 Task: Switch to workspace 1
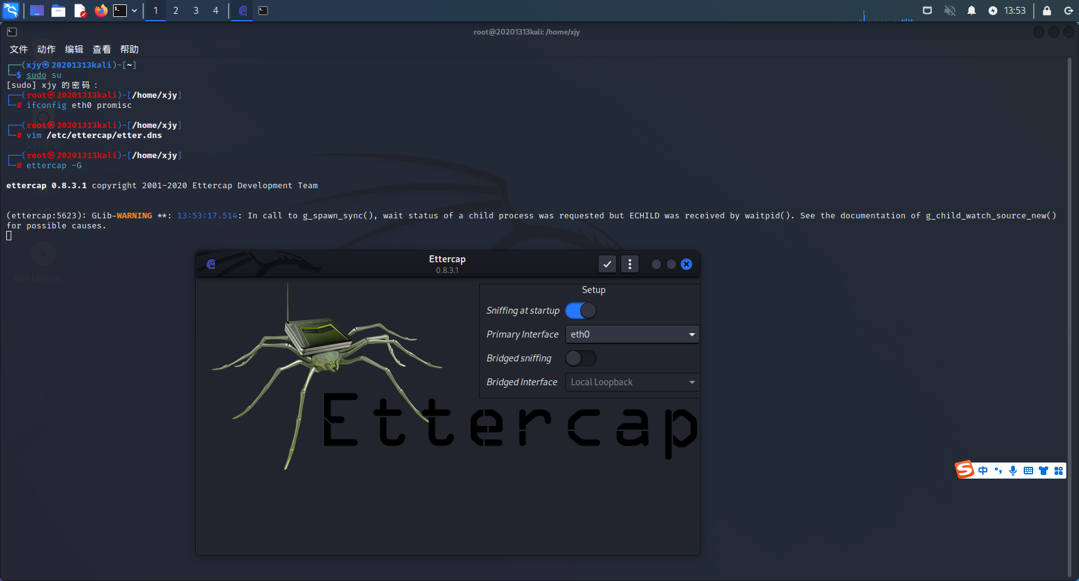[x=156, y=11]
